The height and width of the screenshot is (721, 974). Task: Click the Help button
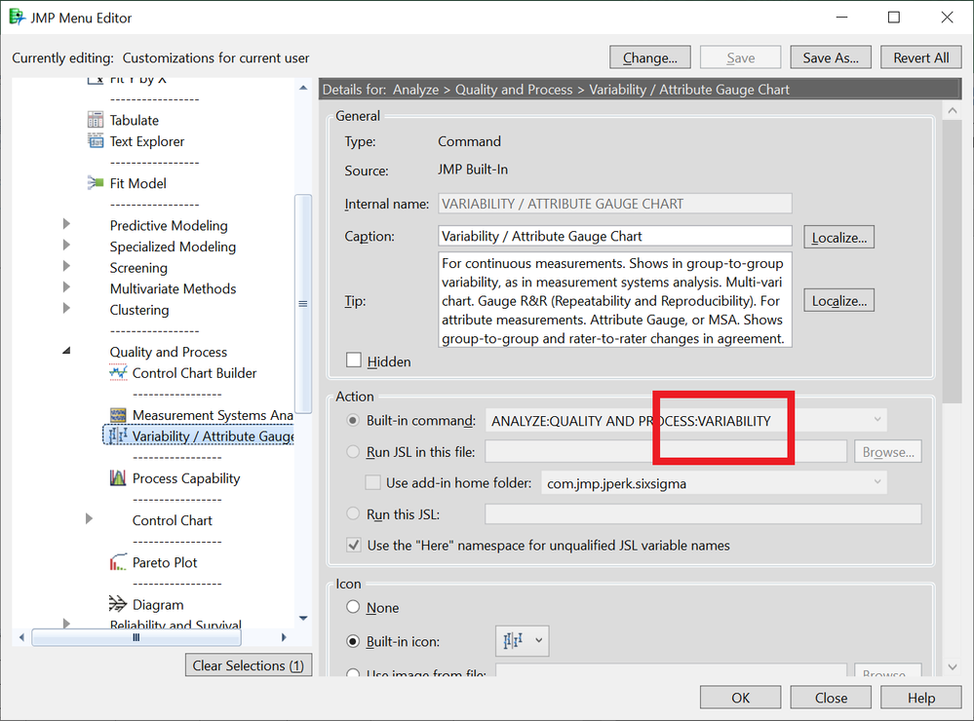point(920,698)
